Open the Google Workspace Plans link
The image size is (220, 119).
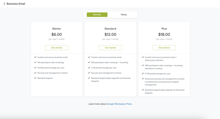tap(120, 104)
